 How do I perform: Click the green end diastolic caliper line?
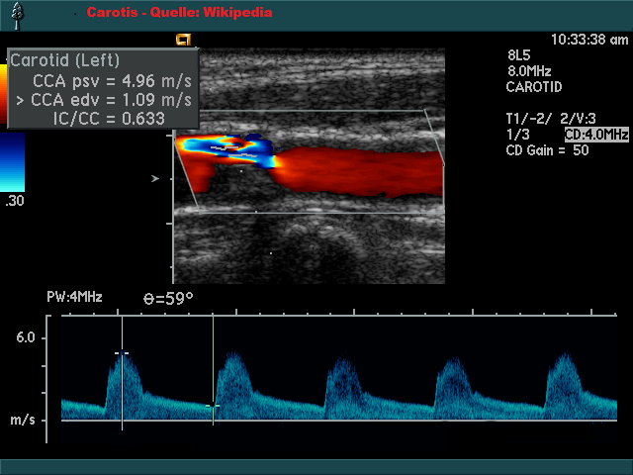click(x=214, y=371)
